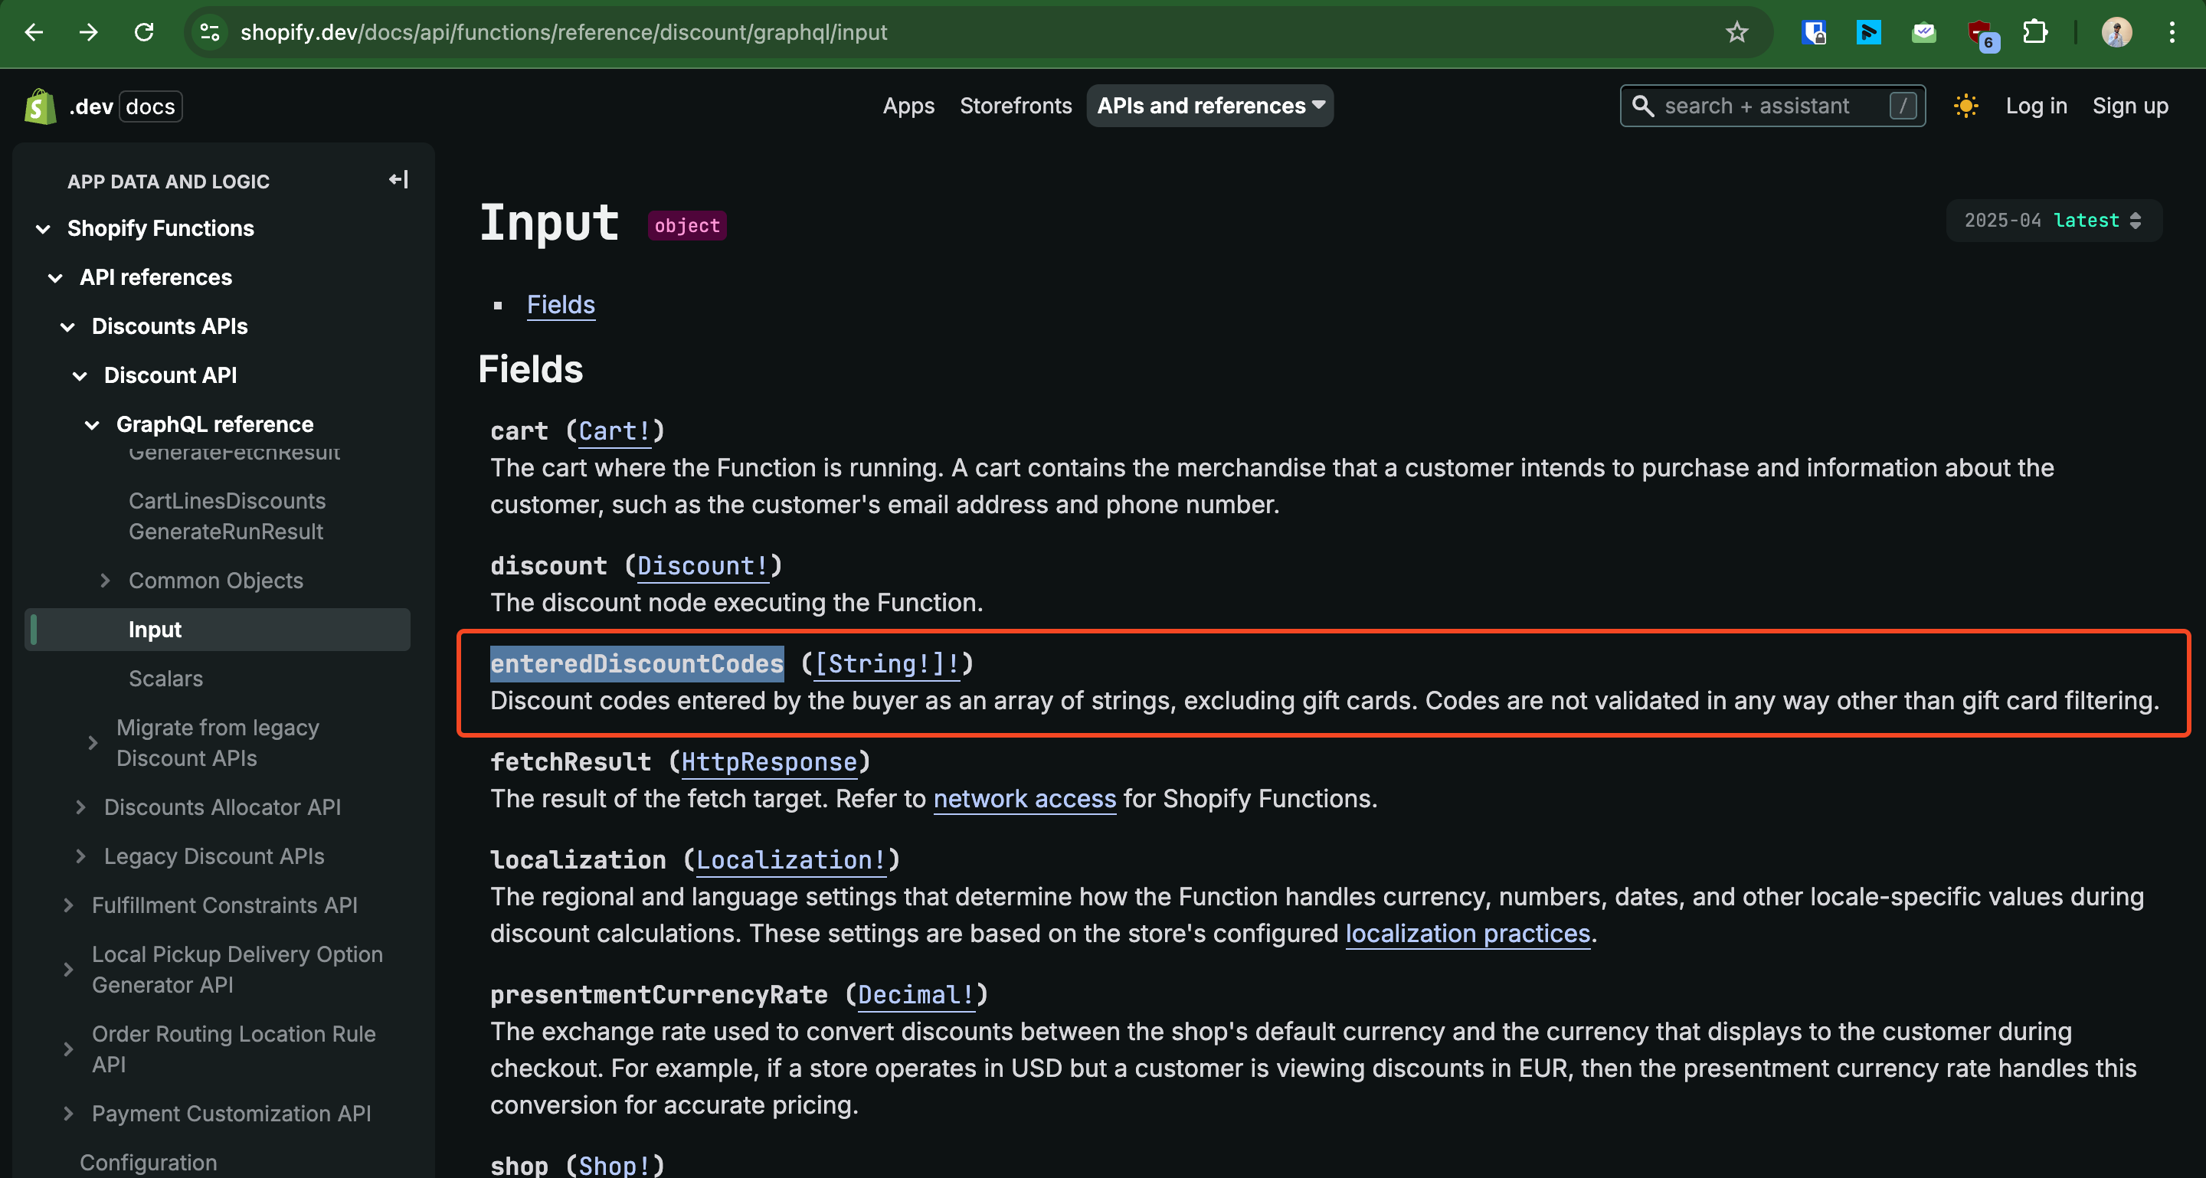Open the 2025-04 latest version selector
Viewport: 2206px width, 1178px height.
click(2054, 221)
